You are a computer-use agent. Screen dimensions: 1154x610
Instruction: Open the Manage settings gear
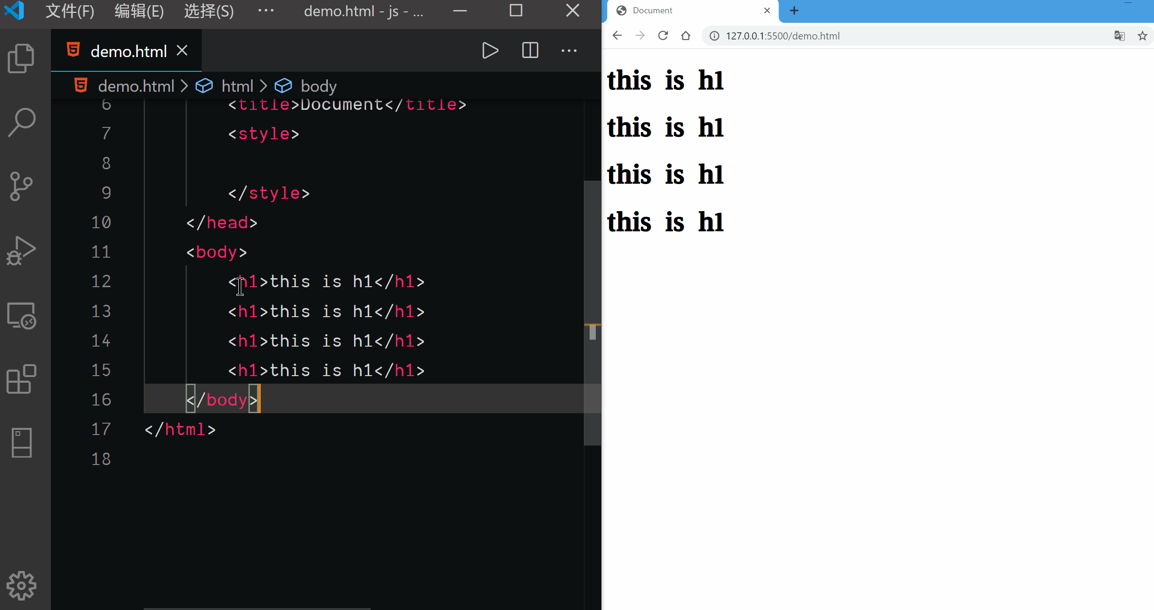click(x=21, y=585)
